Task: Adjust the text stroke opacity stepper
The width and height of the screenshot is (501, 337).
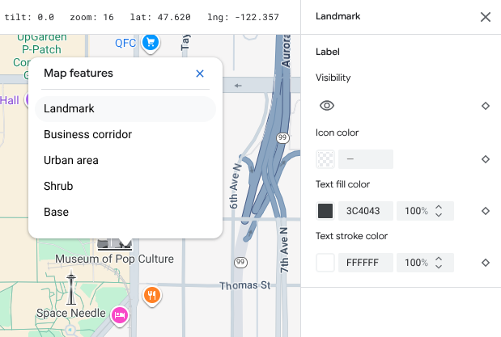Action: [439, 263]
